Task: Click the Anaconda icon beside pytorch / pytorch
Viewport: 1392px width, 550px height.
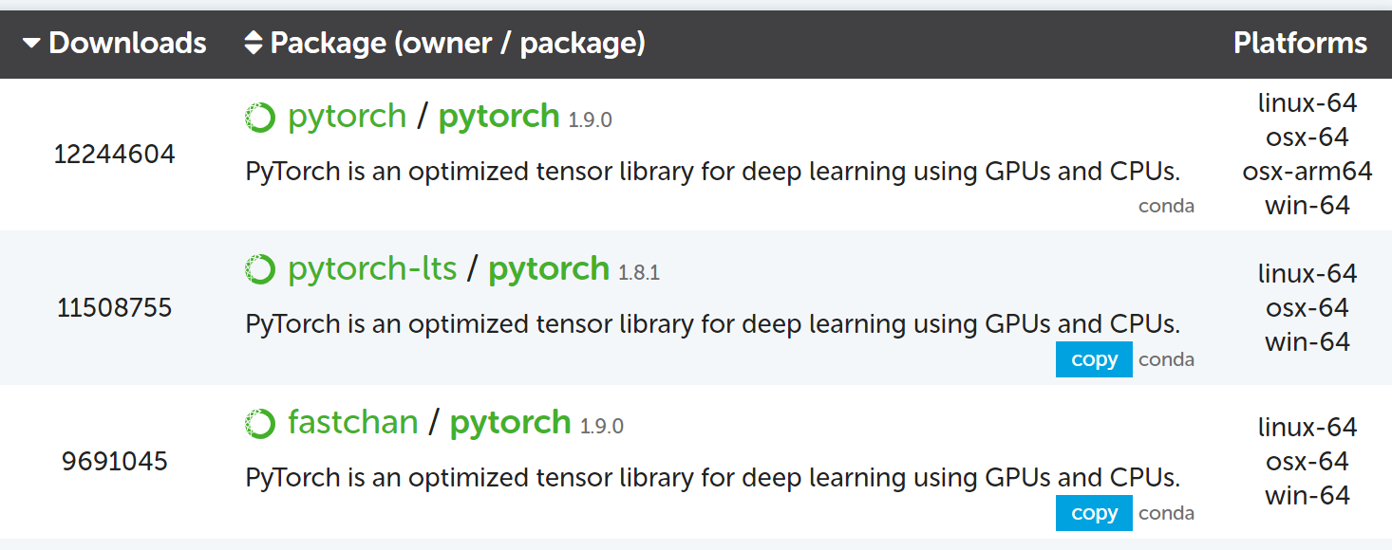Action: point(259,117)
